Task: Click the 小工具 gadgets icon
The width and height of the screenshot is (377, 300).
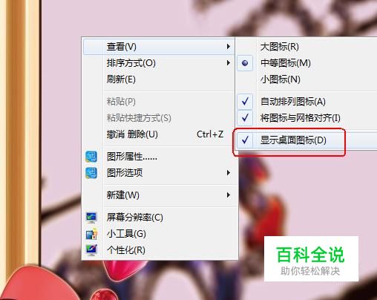Action: 91,234
